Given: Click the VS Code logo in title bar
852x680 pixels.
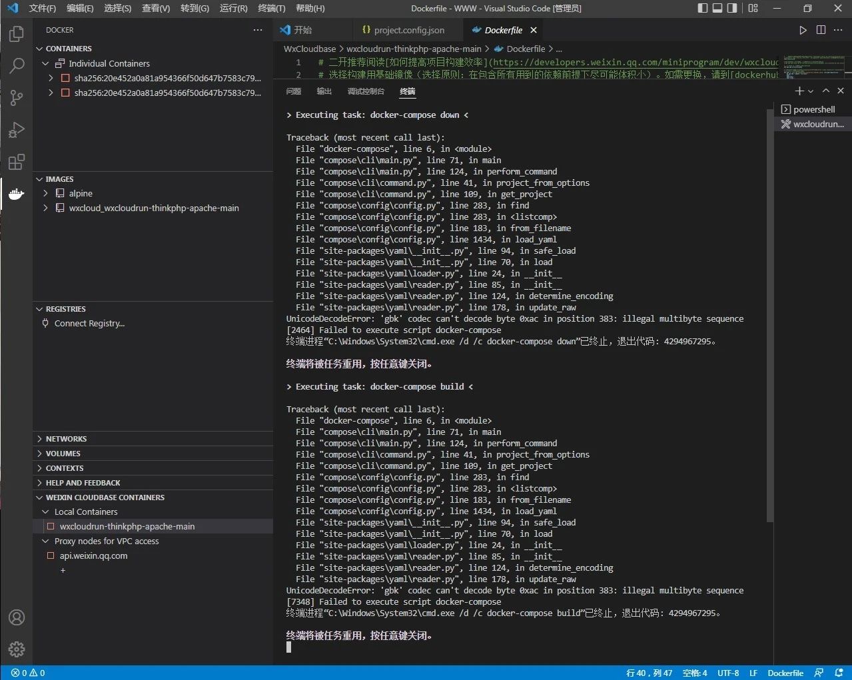Looking at the screenshot, I should pyautogui.click(x=12, y=8).
